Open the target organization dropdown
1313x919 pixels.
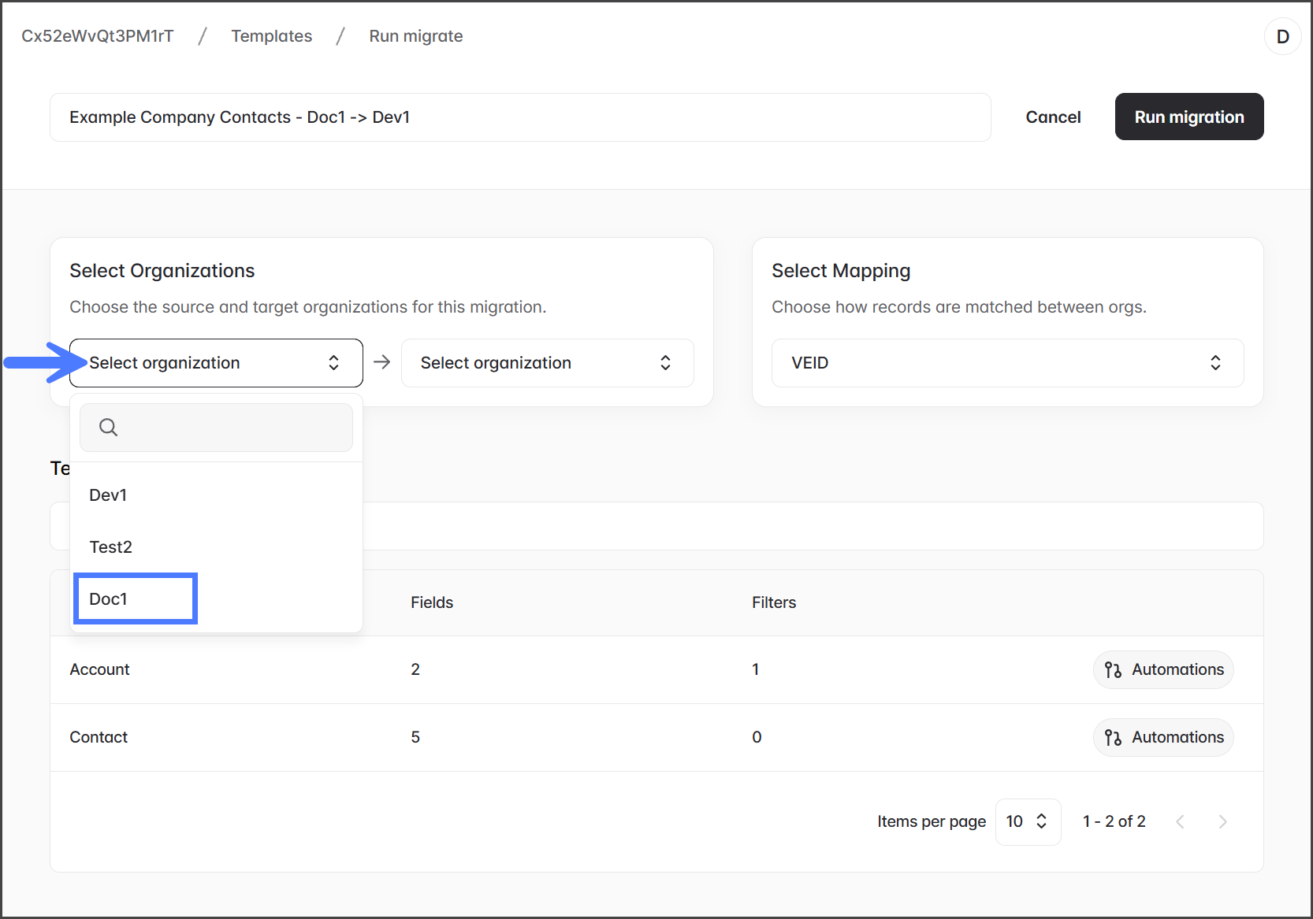tap(547, 363)
